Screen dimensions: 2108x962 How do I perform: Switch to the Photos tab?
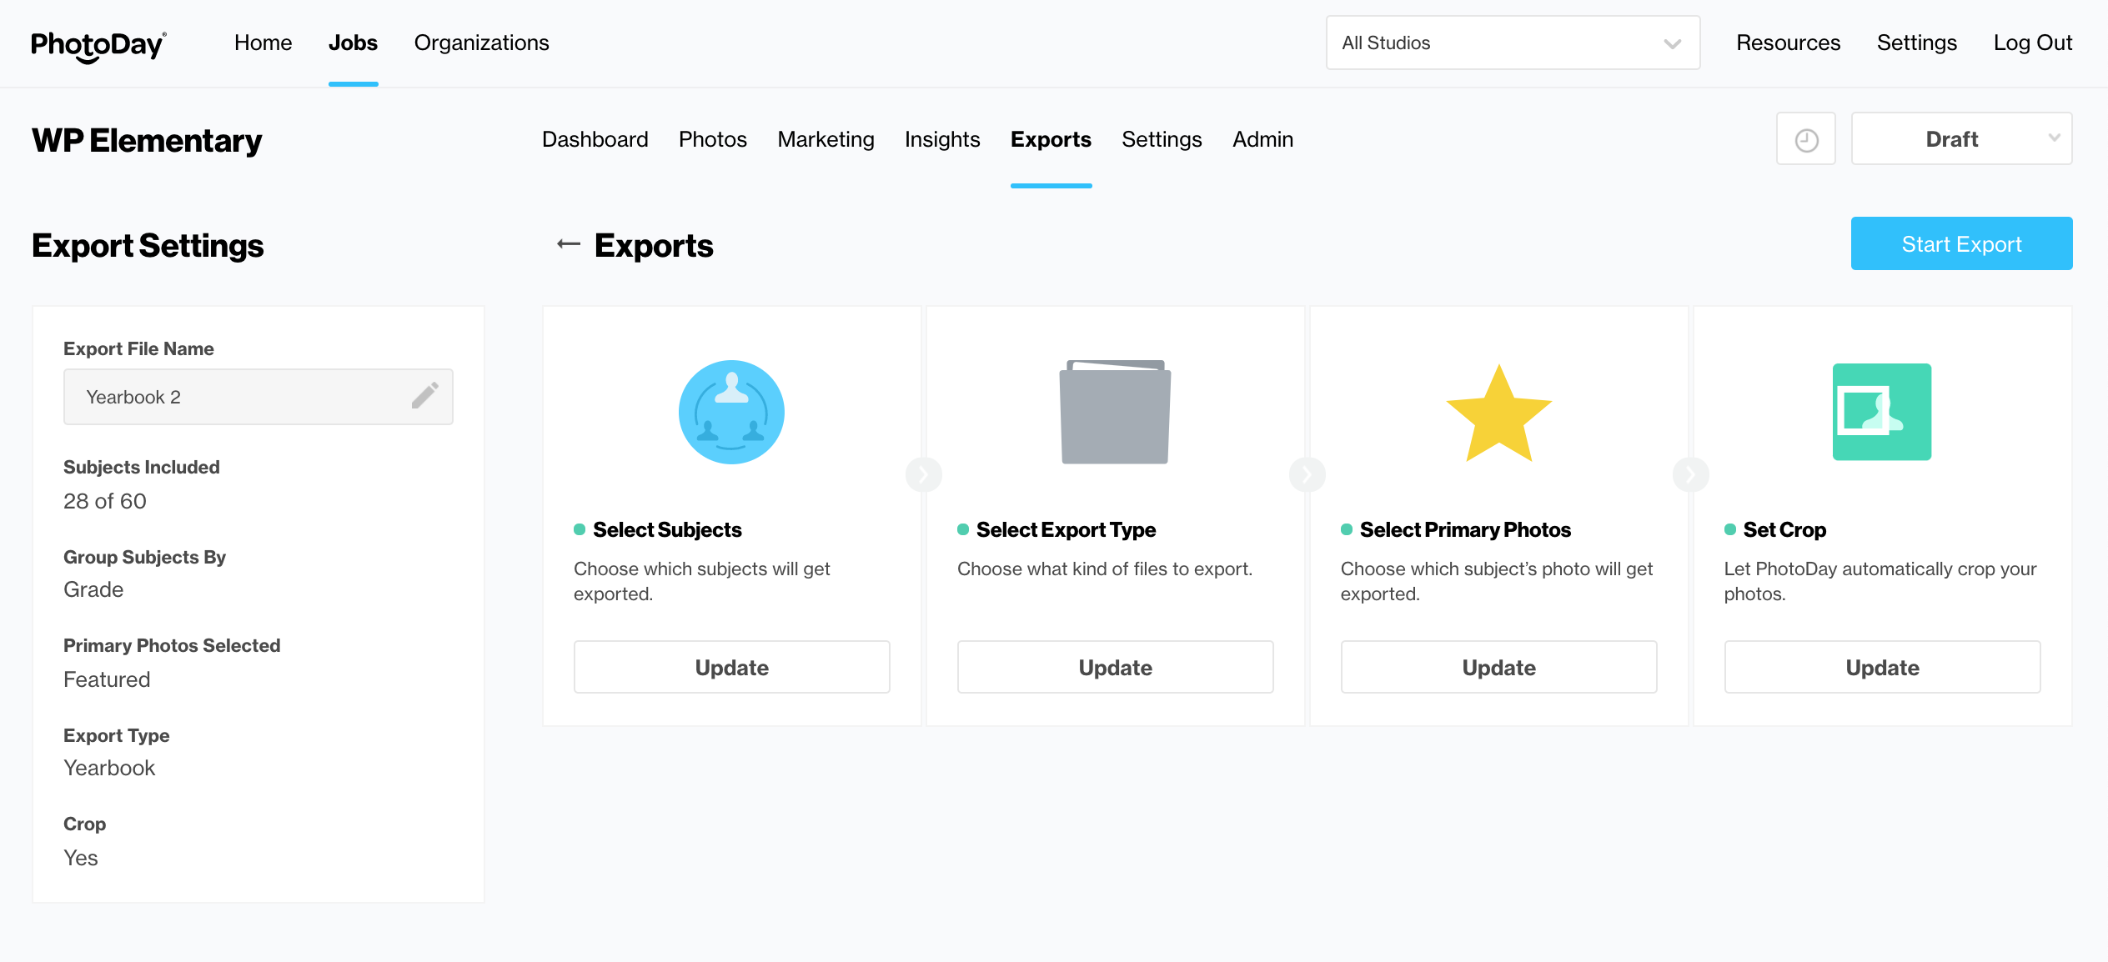712,139
